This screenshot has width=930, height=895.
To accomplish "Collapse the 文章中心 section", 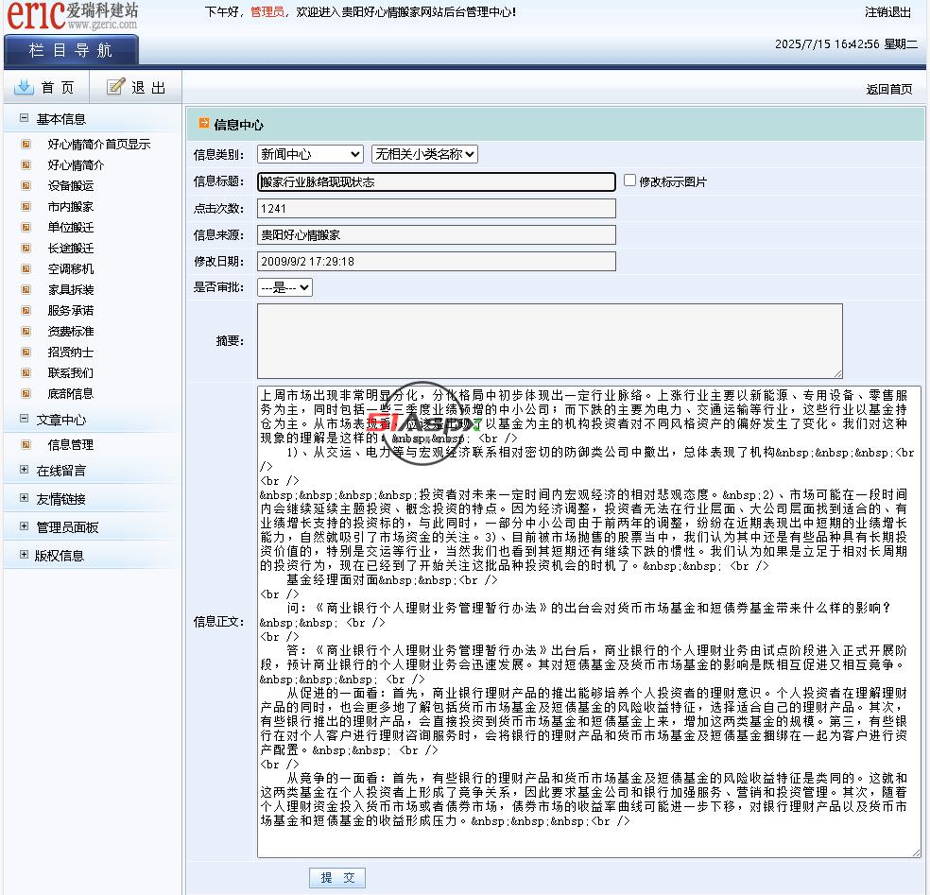I will click(24, 419).
